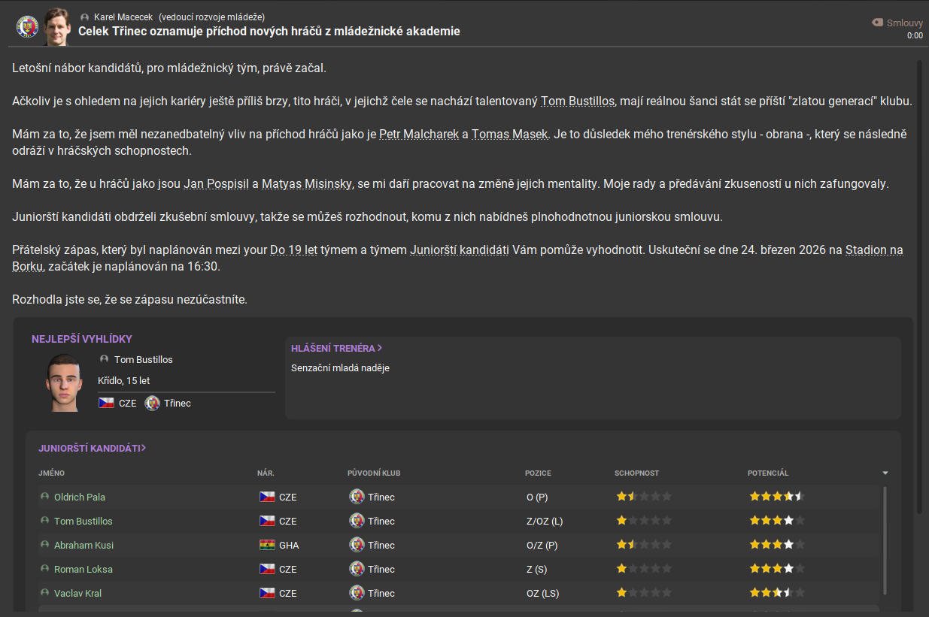Click Třinec badge in Roman Loksa row
The height and width of the screenshot is (617, 929).
(357, 569)
